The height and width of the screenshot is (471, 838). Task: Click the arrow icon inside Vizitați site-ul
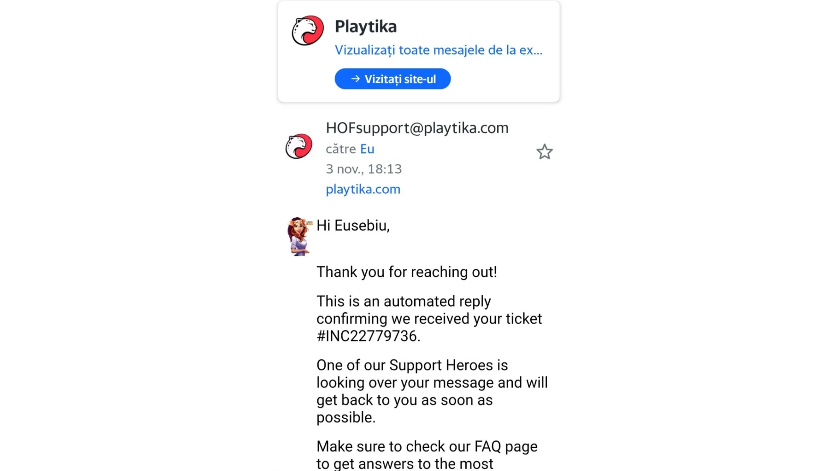[355, 79]
